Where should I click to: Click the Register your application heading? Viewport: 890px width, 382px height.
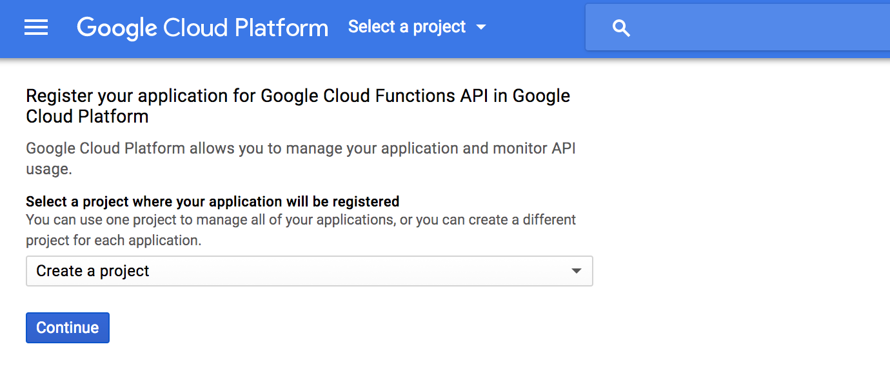[298, 106]
